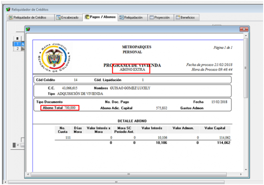Click the No. Cuota column header
The width and height of the screenshot is (264, 185).
pyautogui.click(x=62, y=130)
